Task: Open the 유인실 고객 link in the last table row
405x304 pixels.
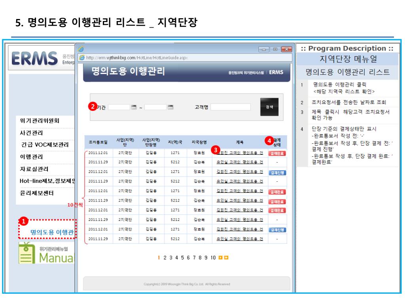Action: point(240,239)
